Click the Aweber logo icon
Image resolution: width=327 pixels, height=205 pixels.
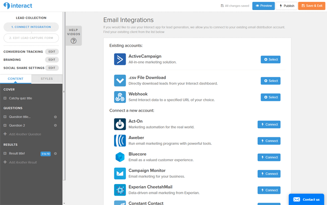(120, 141)
